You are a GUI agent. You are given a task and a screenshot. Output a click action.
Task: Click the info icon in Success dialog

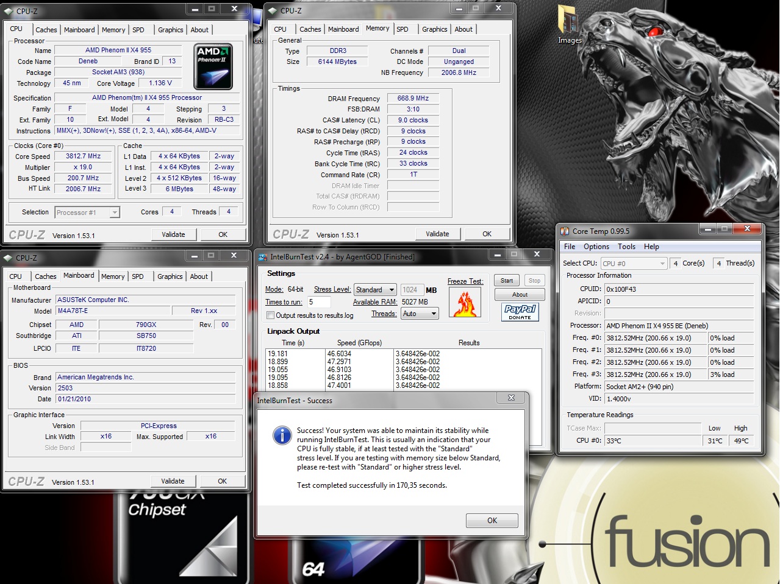click(x=282, y=435)
